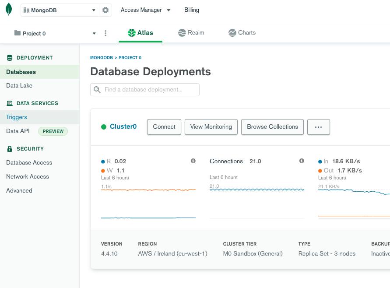
Task: Click the R value 0.02
Action: click(x=120, y=162)
